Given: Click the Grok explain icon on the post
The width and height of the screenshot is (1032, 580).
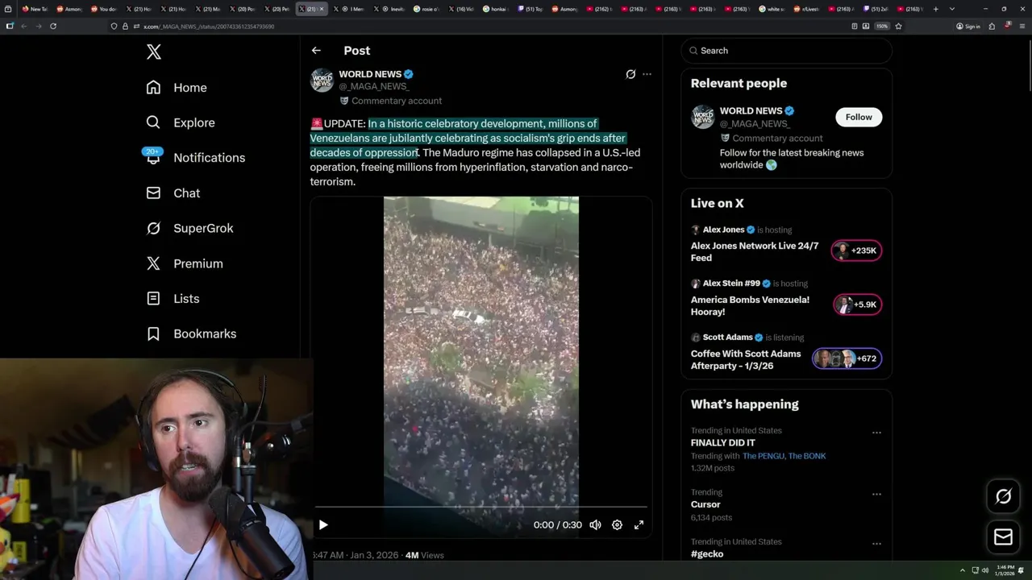Looking at the screenshot, I should (630, 74).
